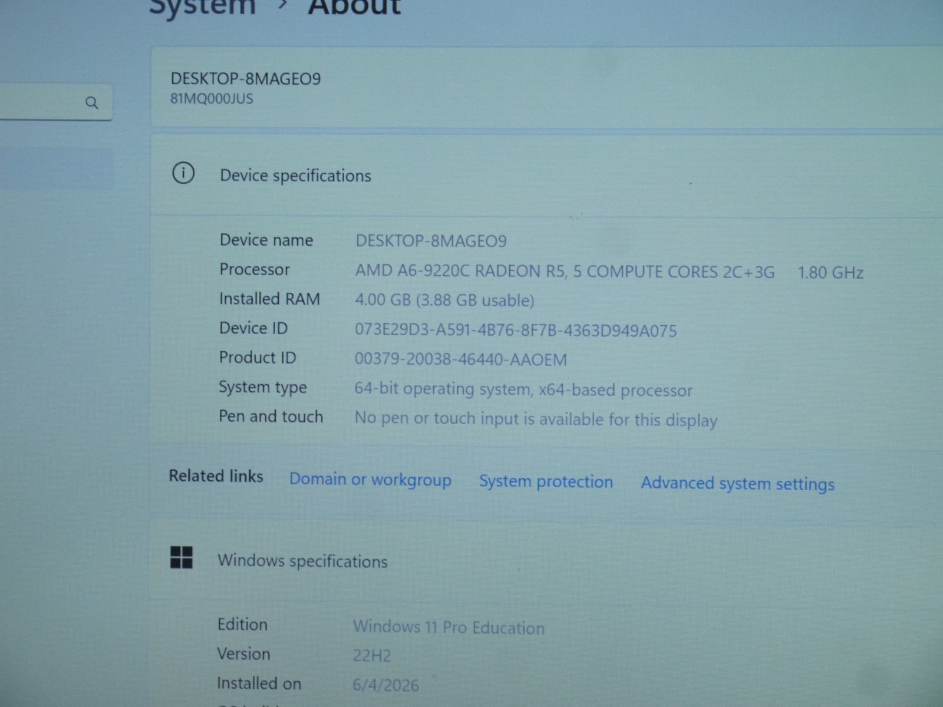Click the System type label
This screenshot has height=707, width=943.
[263, 388]
